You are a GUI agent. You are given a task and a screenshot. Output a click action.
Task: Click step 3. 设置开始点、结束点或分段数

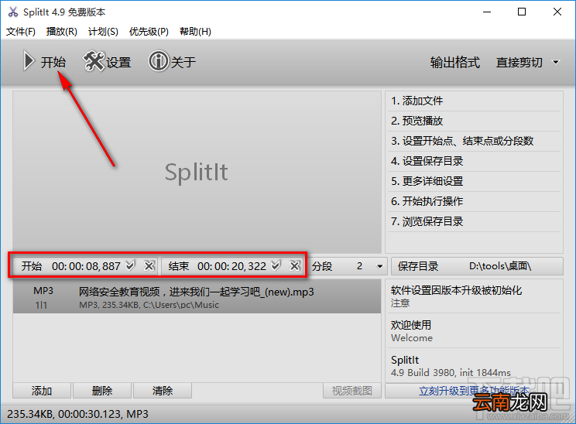(474, 141)
